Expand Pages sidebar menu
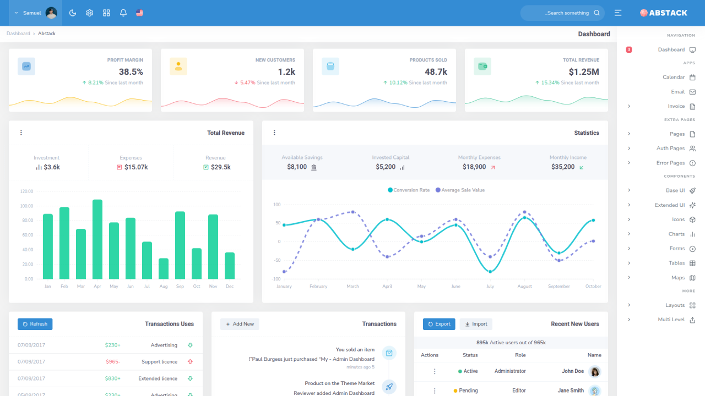705x396 pixels. (661, 134)
